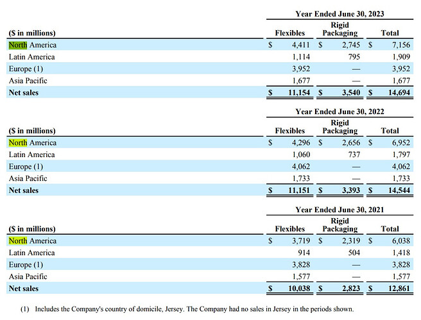This screenshot has width=421, height=320.
Task: Select highlighted North in the 2023 table
Action: (18, 45)
